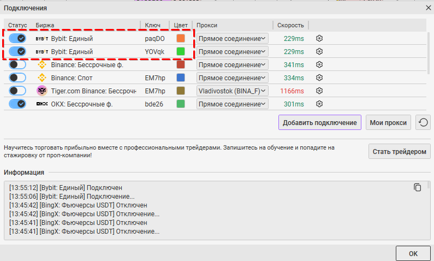Sort by the Ключ column header

(152, 25)
